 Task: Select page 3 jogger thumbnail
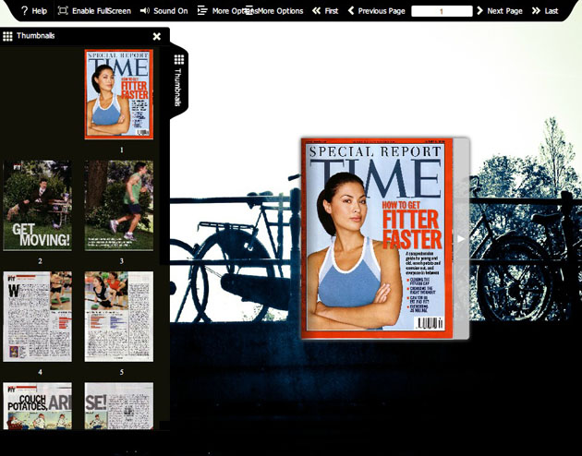point(119,206)
